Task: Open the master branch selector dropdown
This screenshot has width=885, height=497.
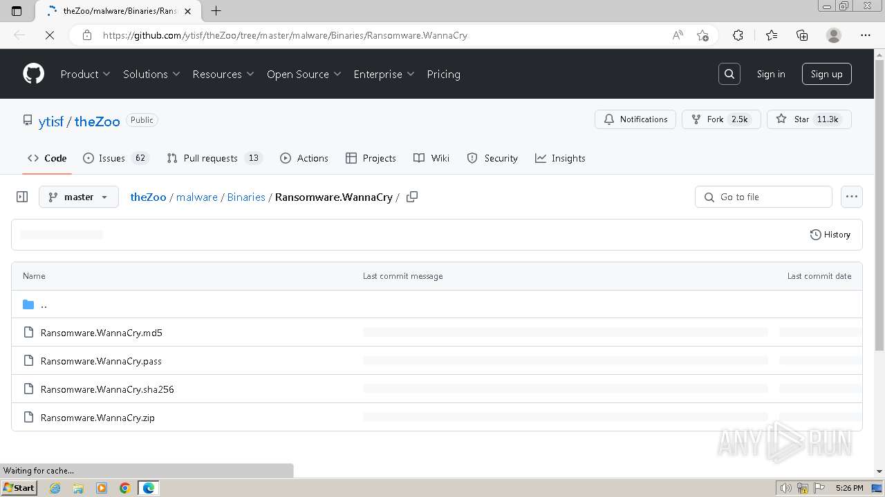Action: point(79,197)
